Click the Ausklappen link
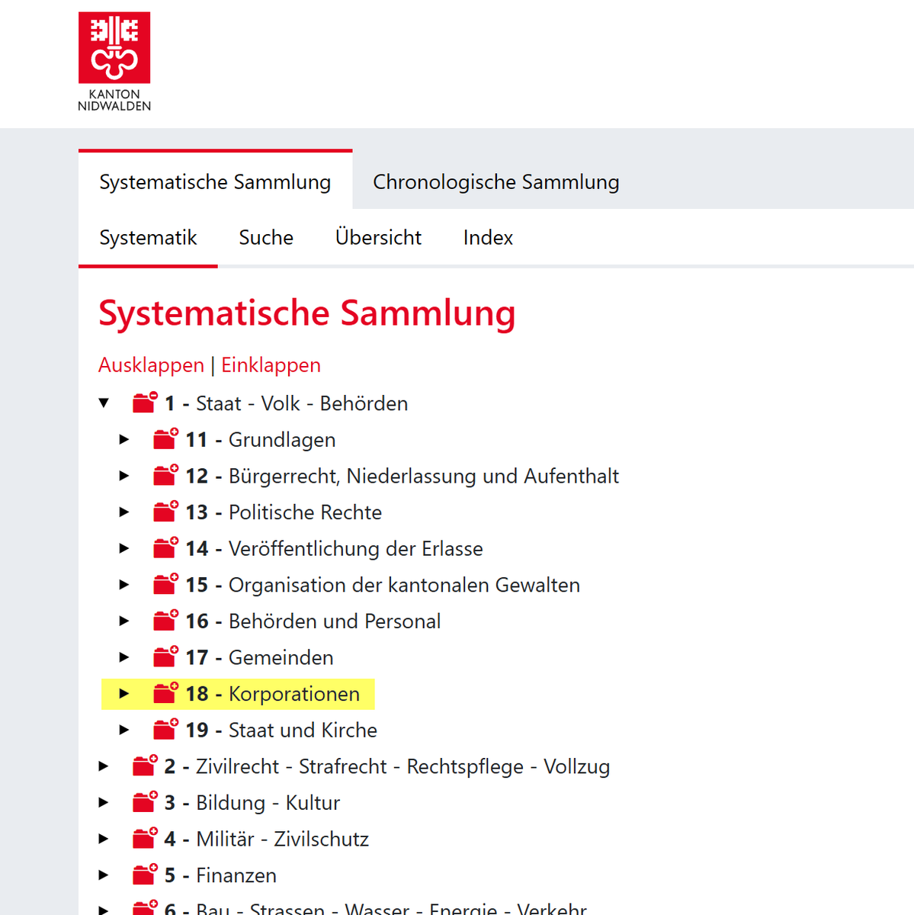 tap(151, 364)
